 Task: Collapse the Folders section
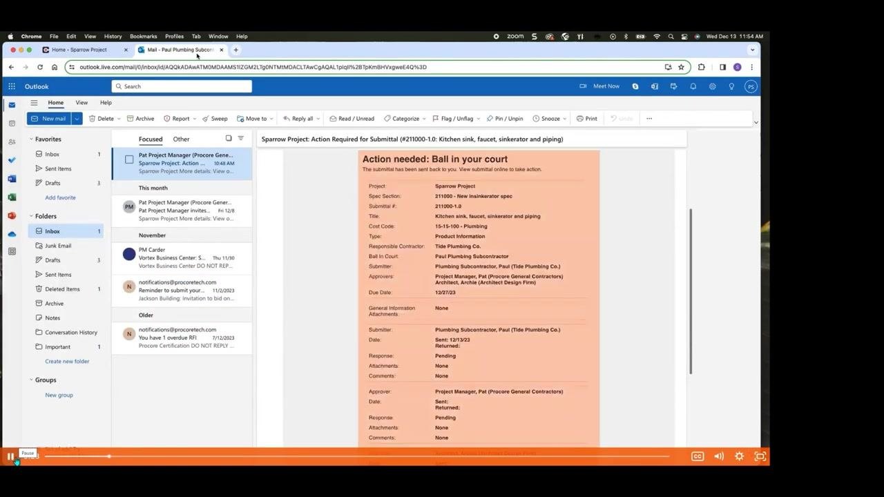pyautogui.click(x=31, y=217)
